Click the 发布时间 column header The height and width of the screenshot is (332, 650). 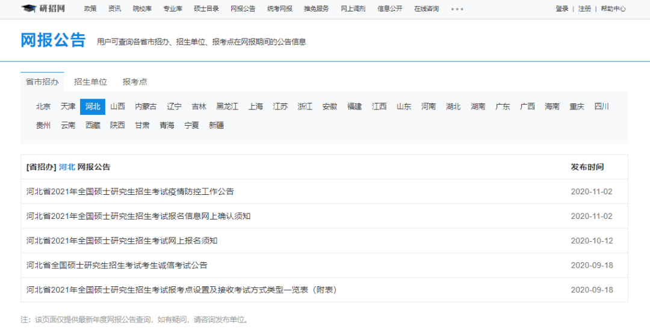[587, 167]
